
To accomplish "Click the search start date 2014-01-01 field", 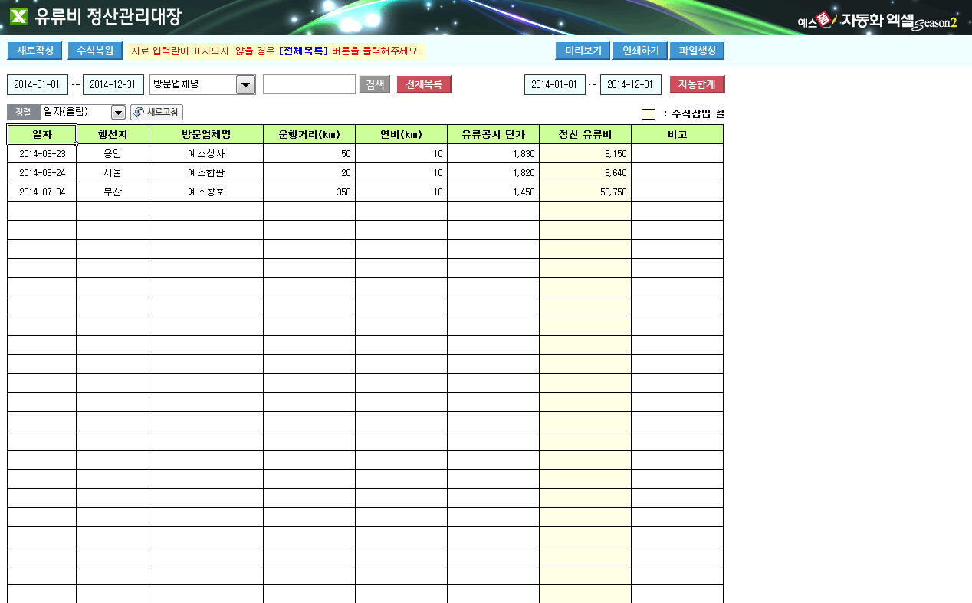I will point(38,84).
